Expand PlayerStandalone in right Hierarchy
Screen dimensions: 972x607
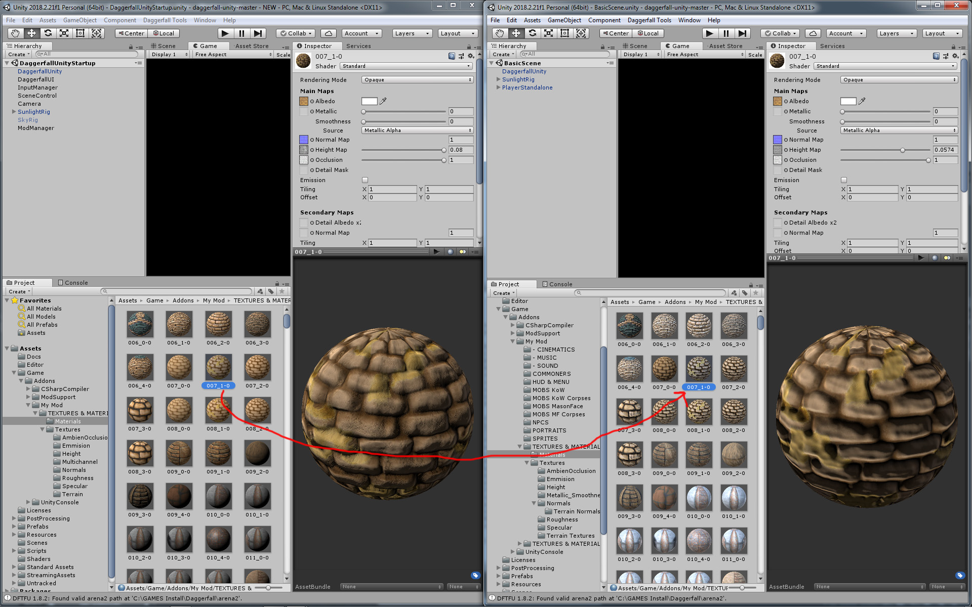(499, 88)
